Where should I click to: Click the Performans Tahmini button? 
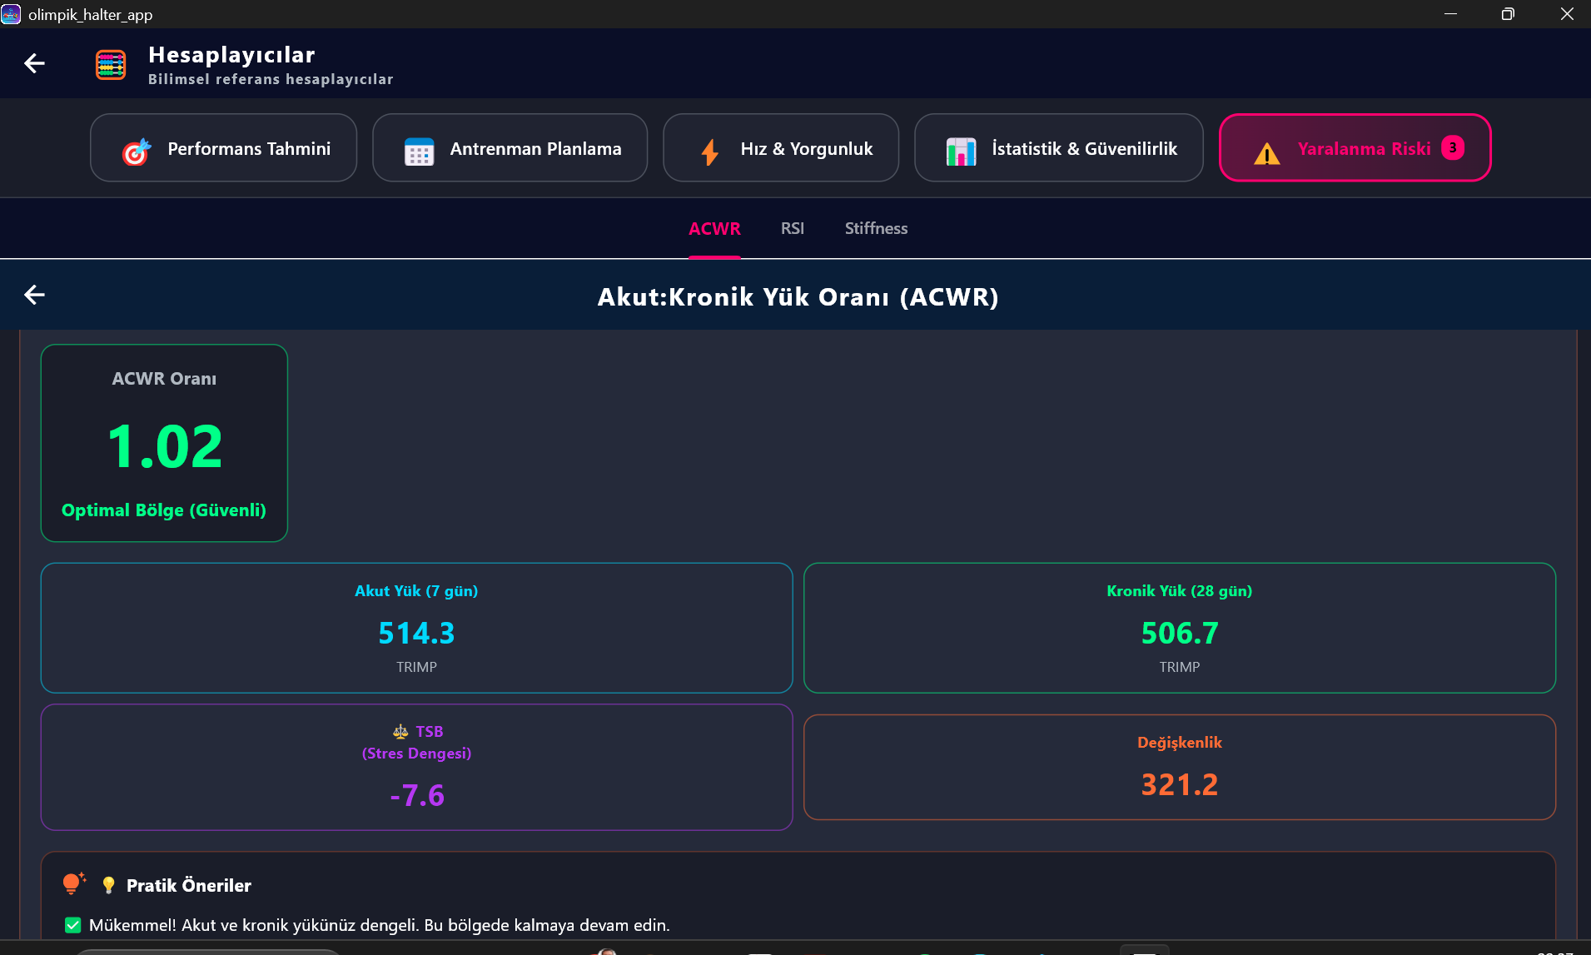(223, 147)
